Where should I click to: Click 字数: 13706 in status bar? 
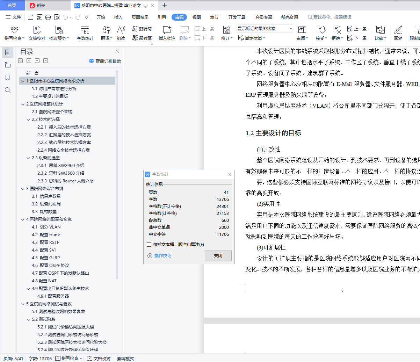40,359
